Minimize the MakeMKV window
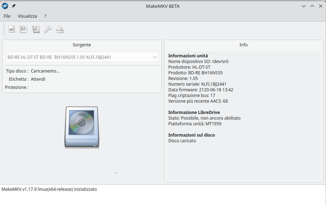326x206 pixels. tap(304, 6)
